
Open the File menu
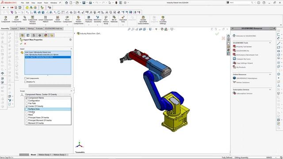click(x=23, y=3)
